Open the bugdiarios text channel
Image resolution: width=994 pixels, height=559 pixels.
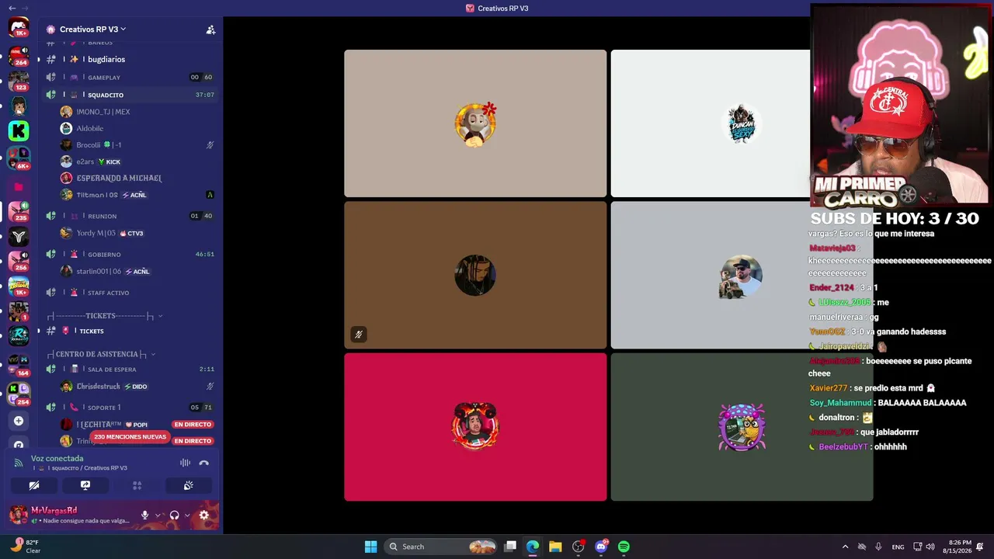(x=130, y=59)
